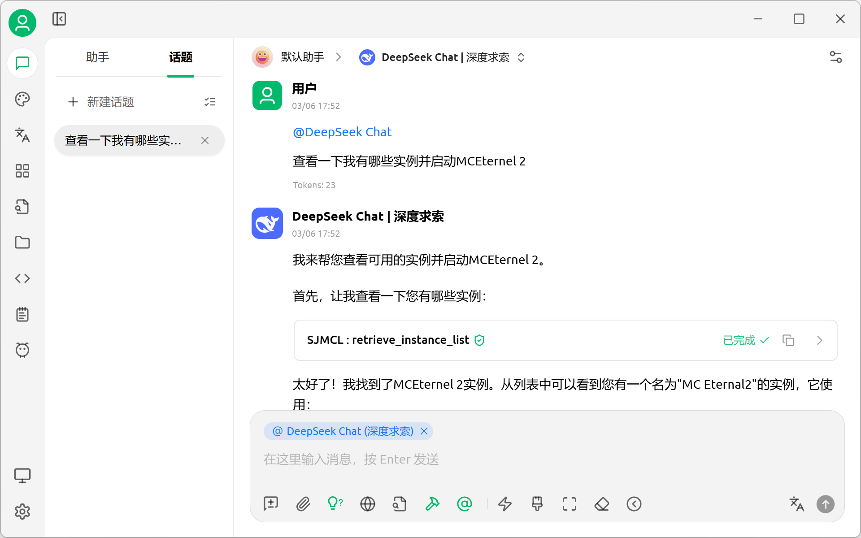Toggle the thinking lightbulb button

pos(335,504)
